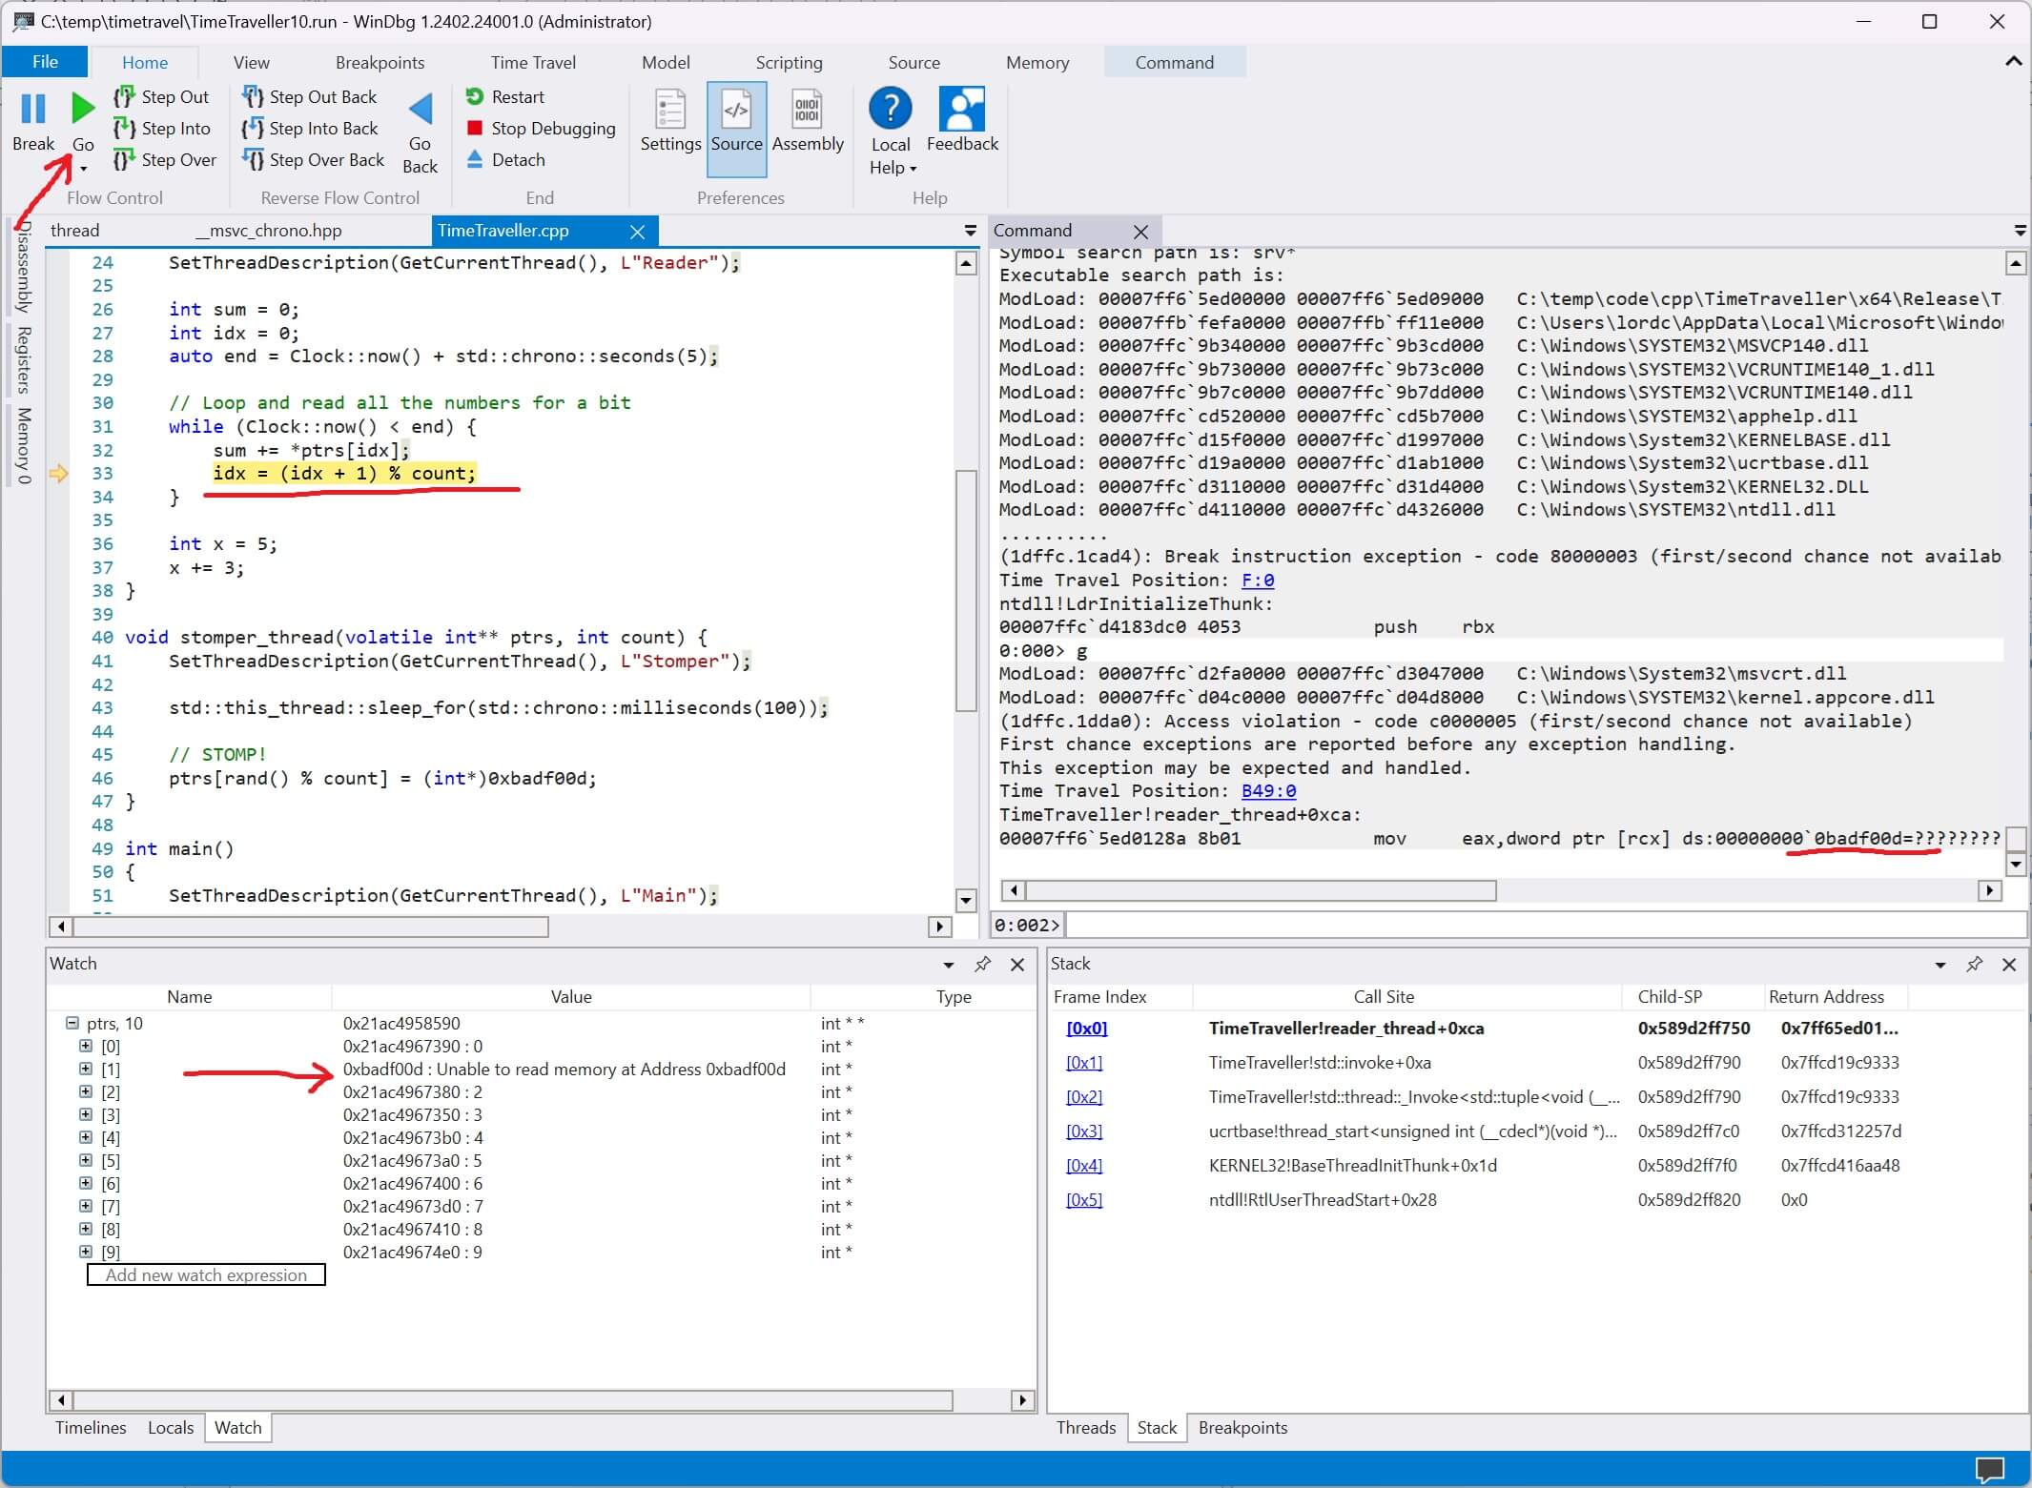Image resolution: width=2032 pixels, height=1488 pixels.
Task: Expand watch element [1] with 0xbadf00d
Action: [86, 1069]
